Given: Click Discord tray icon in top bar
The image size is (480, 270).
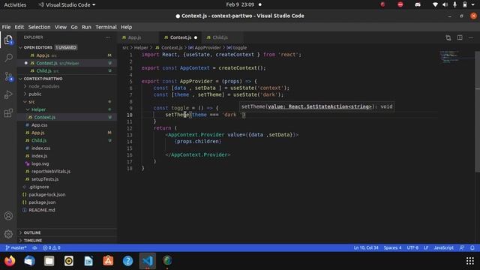Looking at the screenshot, I should click(418, 4).
